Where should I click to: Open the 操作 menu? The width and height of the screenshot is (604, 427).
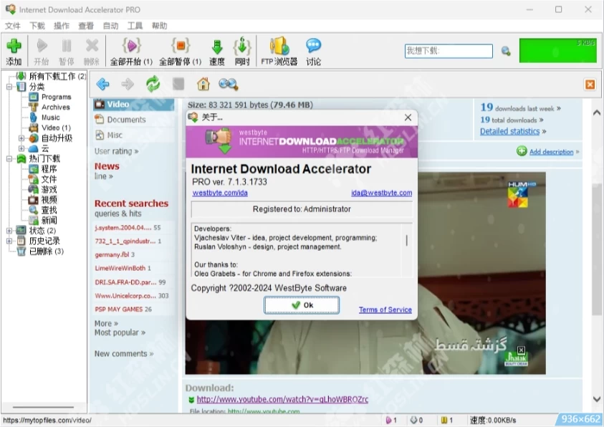[x=62, y=26]
